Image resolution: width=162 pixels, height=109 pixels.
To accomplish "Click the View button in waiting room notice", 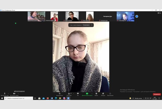I will pyautogui.click(x=86, y=25).
